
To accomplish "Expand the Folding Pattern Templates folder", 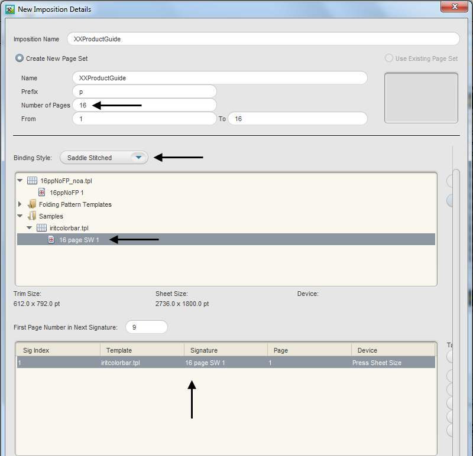I will click(x=20, y=204).
